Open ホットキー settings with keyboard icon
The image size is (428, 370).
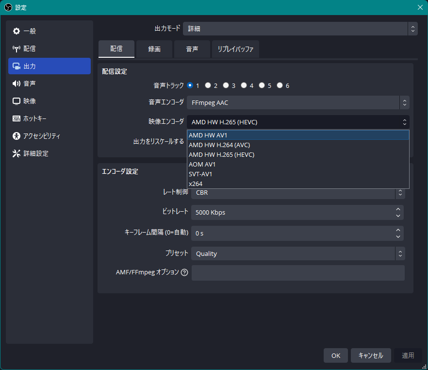[49, 118]
